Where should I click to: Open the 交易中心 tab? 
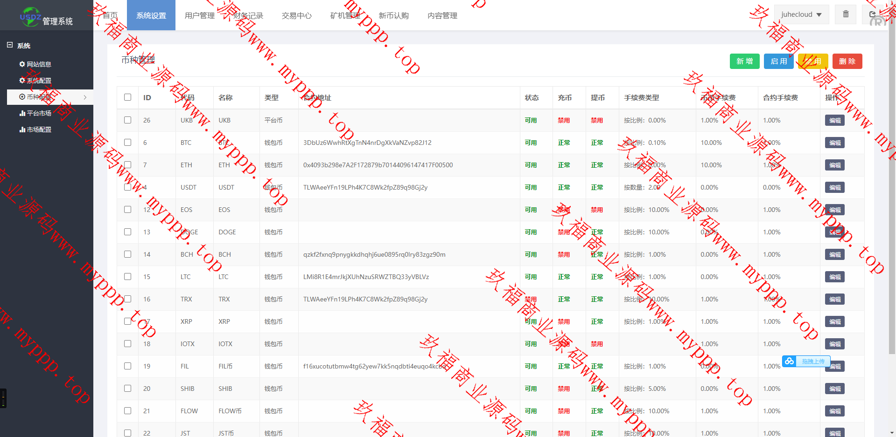click(296, 15)
